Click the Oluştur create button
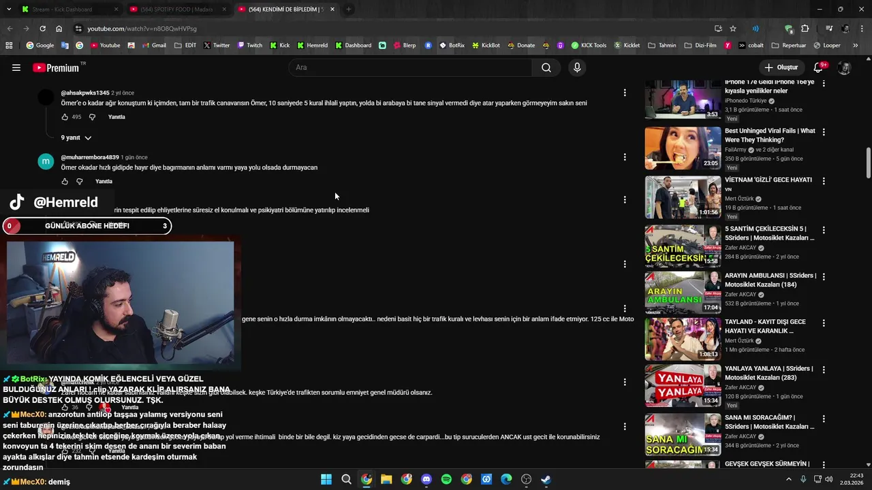This screenshot has height=490, width=872. (x=781, y=67)
